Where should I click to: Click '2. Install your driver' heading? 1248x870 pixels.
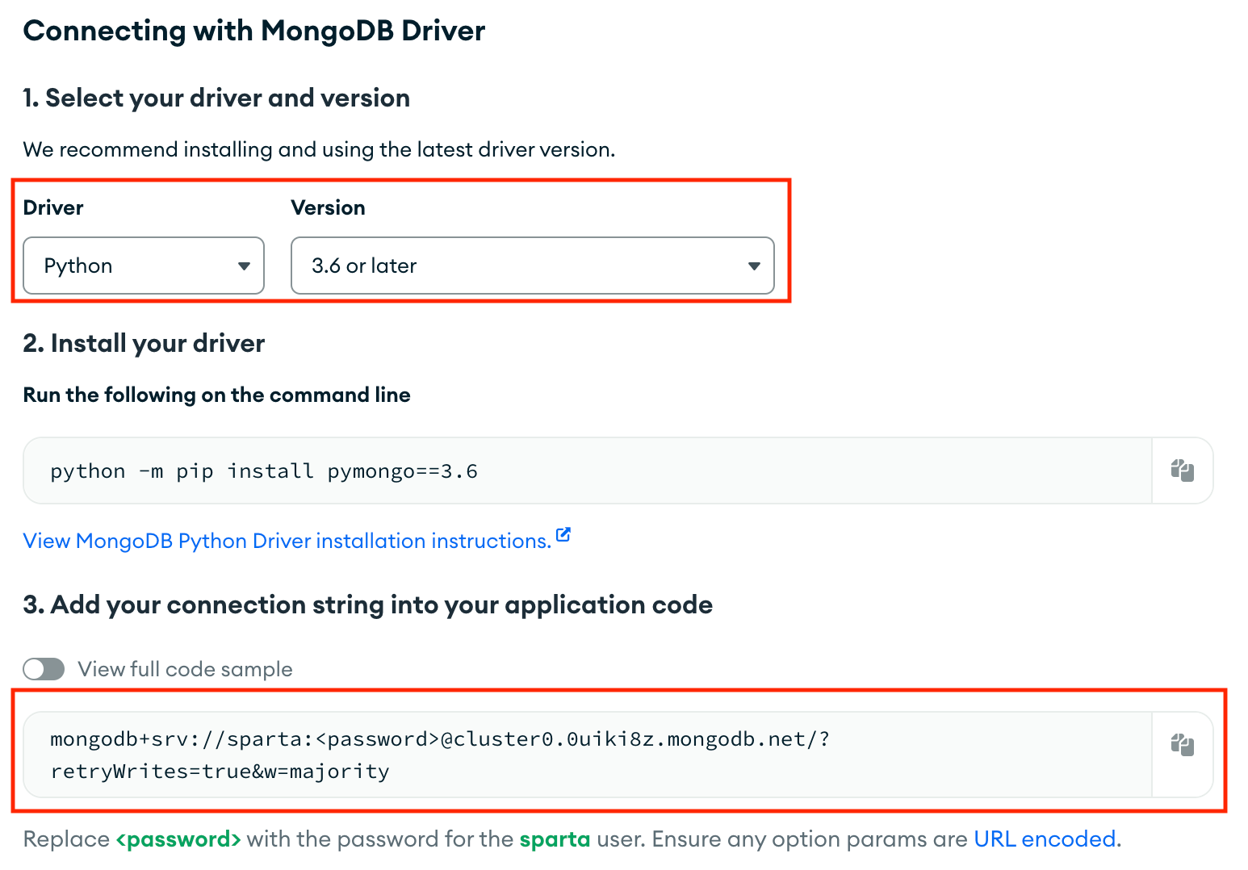(x=144, y=344)
